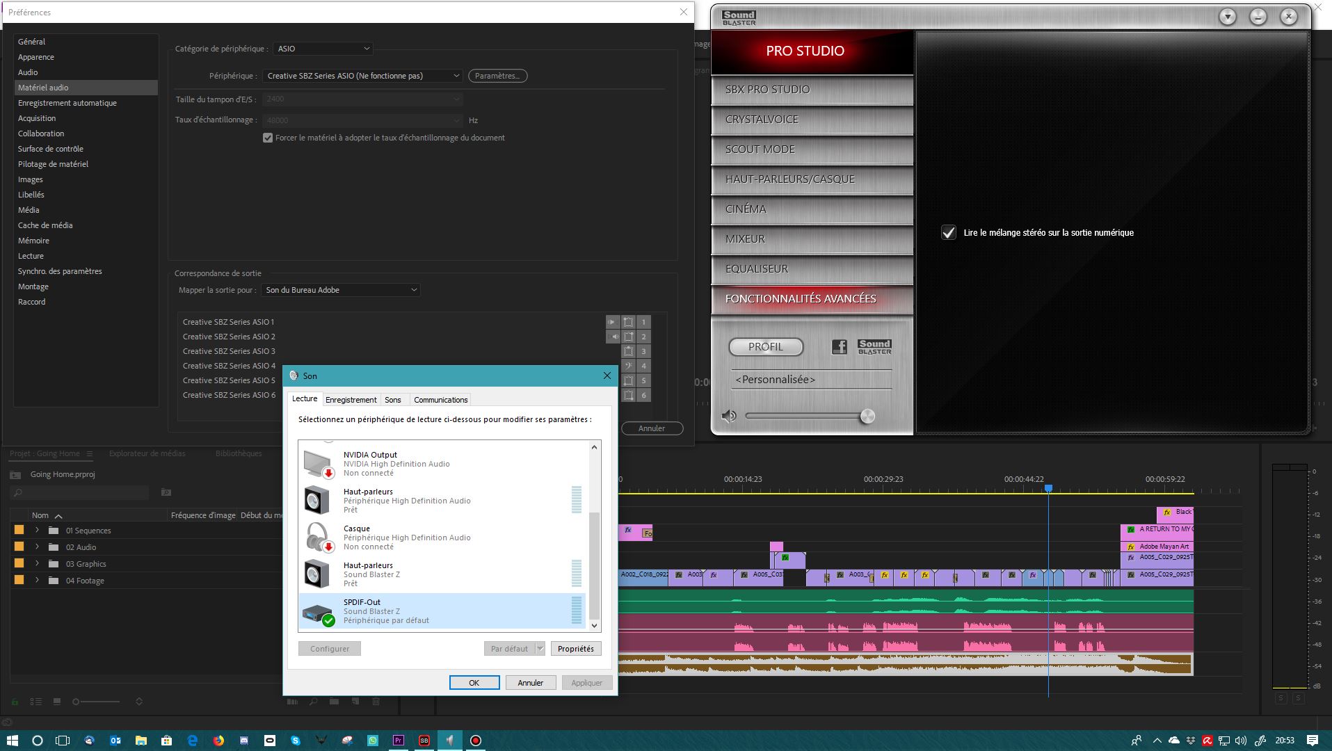Open MIXEUR section in Sound Blaster panel
This screenshot has width=1332, height=751.
(812, 239)
